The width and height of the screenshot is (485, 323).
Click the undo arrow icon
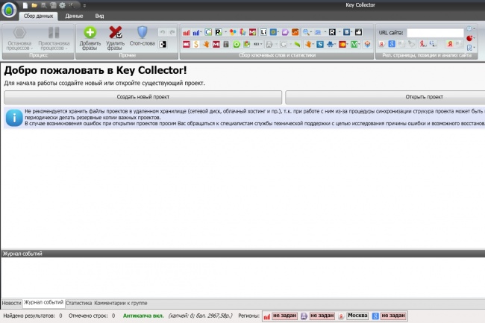tap(163, 32)
